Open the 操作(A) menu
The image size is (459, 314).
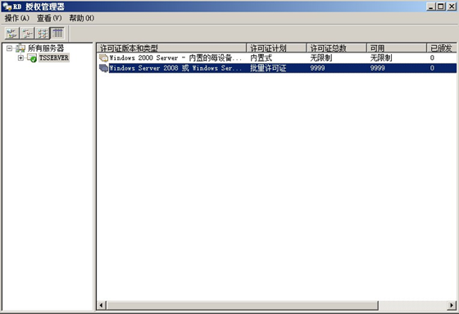coord(17,18)
